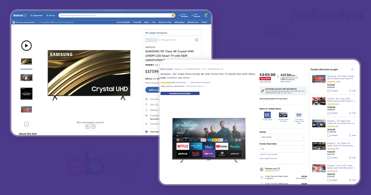The width and height of the screenshot is (371, 195).
Task: Expand the 'Highly rated by customers' chevron
Action: pos(204,86)
